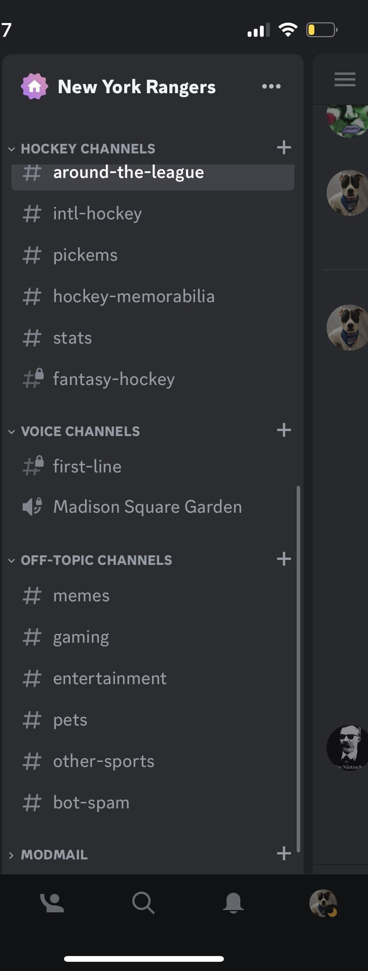Open the locked fantasy-hockey channel
The height and width of the screenshot is (971, 368).
click(x=113, y=379)
